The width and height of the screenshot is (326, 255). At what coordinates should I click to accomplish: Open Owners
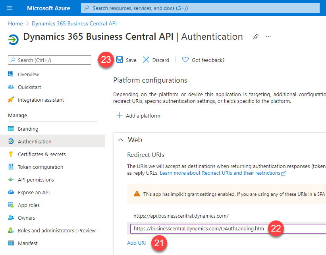26,218
